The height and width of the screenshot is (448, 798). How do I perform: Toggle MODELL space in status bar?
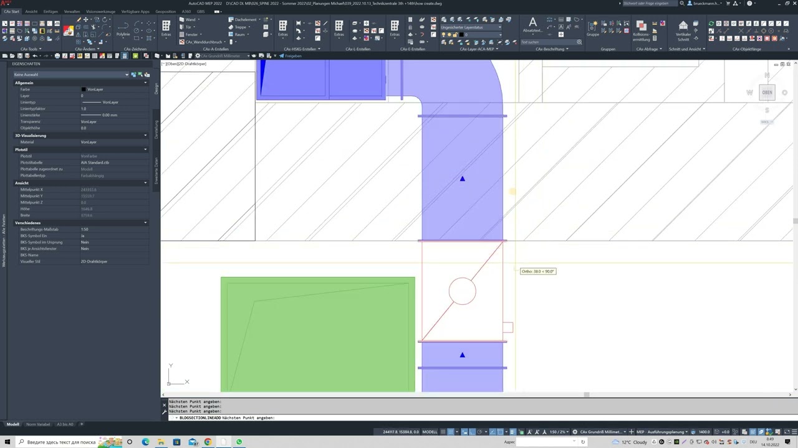point(430,432)
